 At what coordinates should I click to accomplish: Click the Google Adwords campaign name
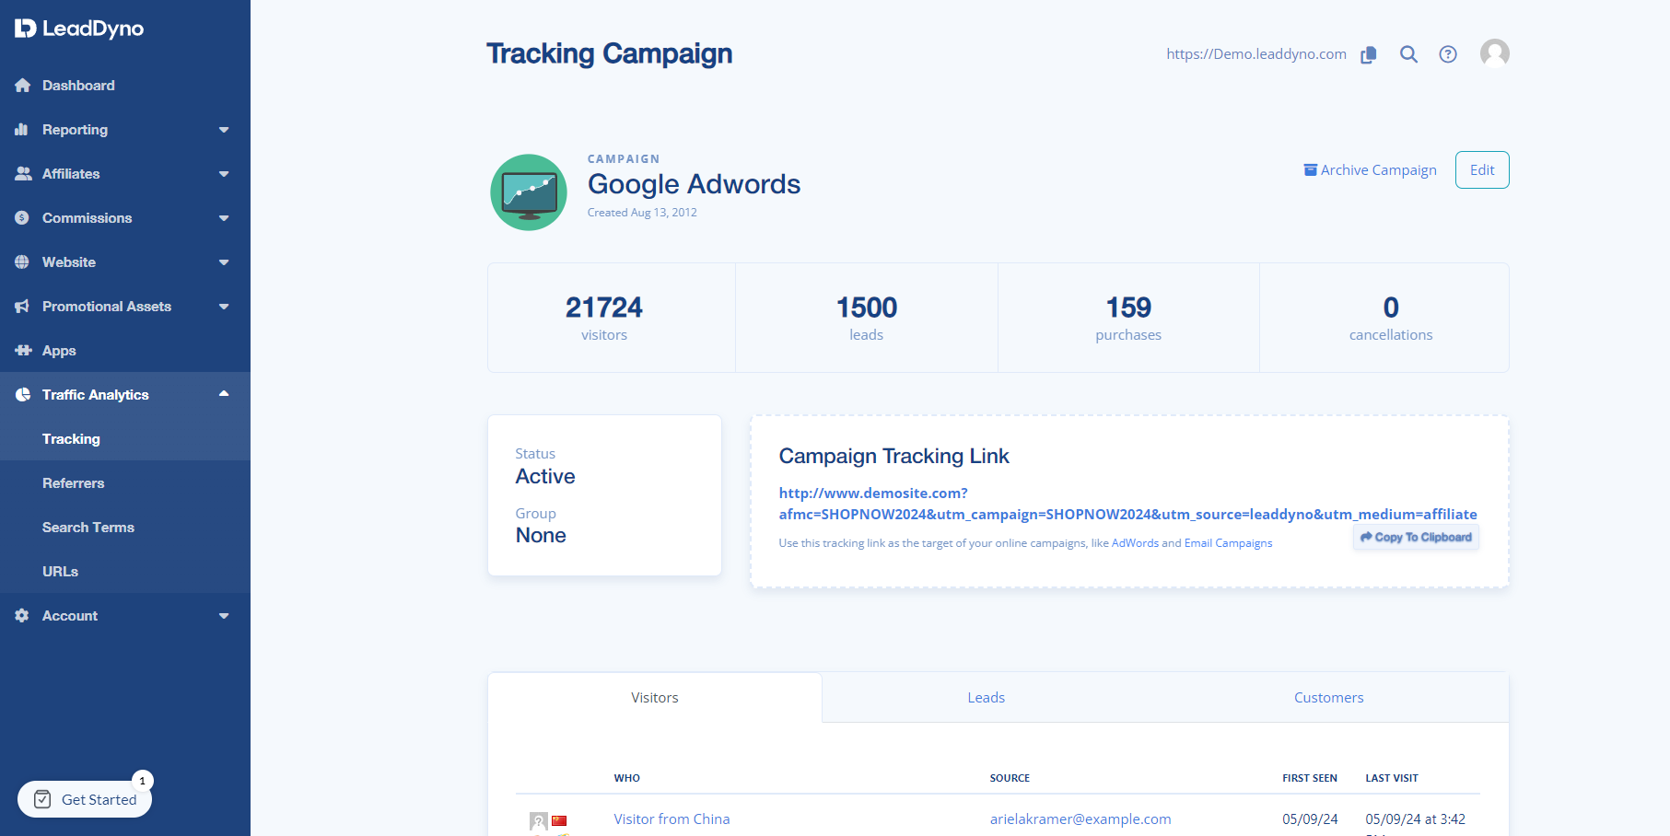click(x=694, y=184)
